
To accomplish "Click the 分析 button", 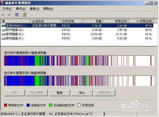I will [15, 93].
